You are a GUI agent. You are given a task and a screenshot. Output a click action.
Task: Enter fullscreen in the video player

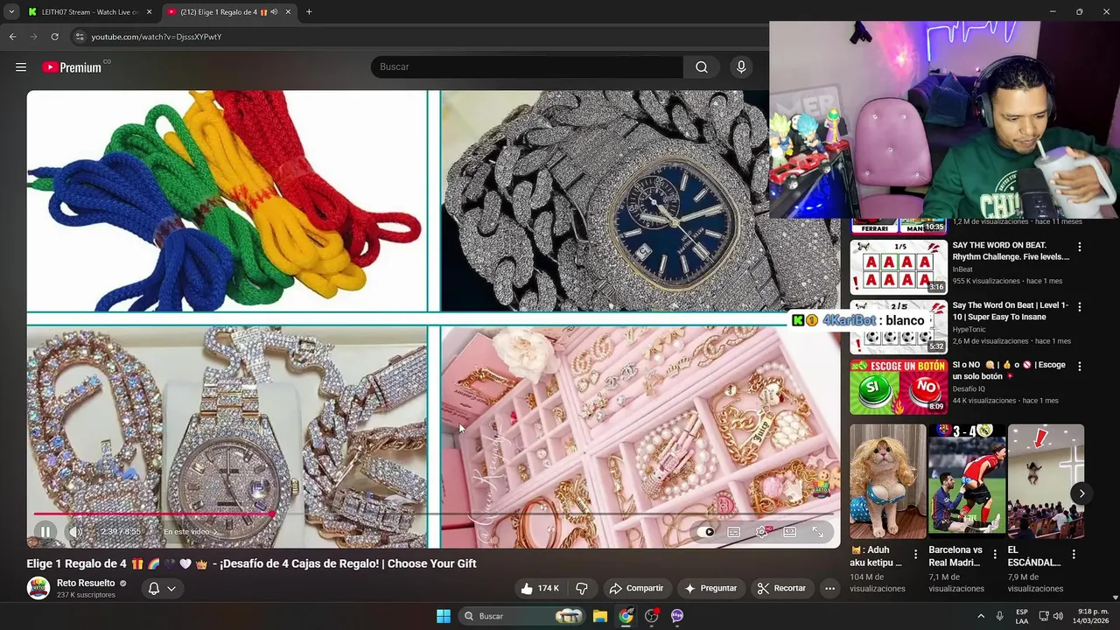click(818, 532)
